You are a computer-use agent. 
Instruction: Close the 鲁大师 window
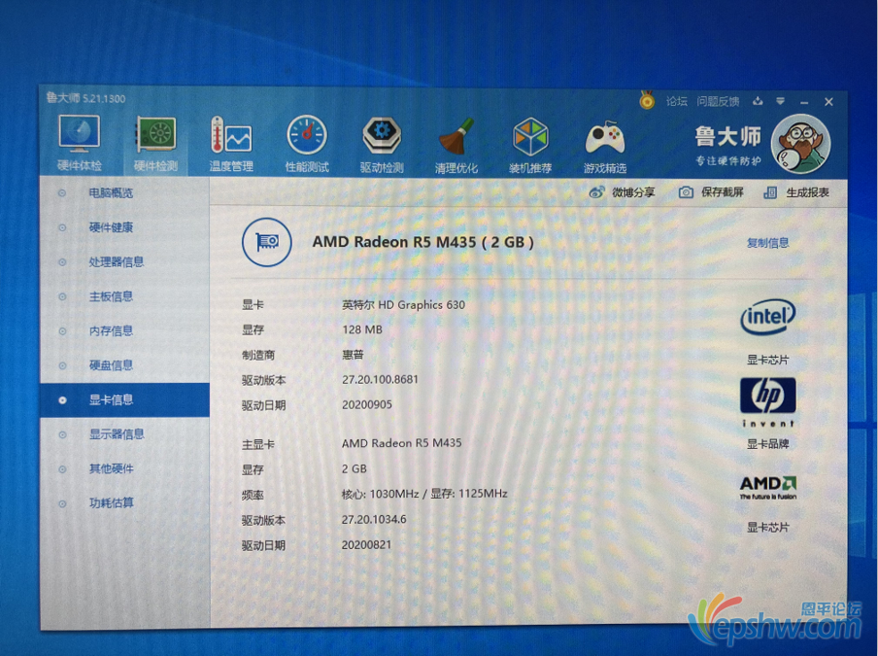(x=828, y=102)
